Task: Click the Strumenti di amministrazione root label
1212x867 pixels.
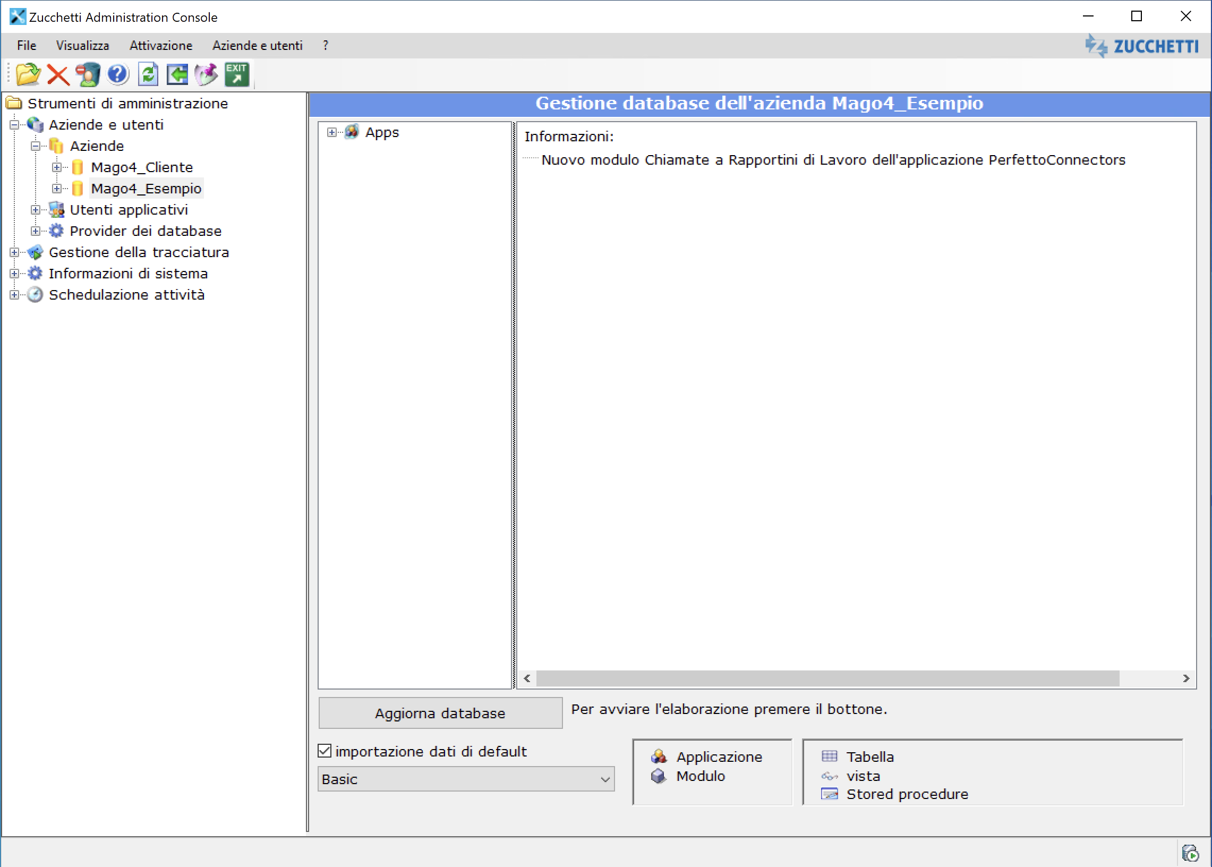Action: click(127, 104)
